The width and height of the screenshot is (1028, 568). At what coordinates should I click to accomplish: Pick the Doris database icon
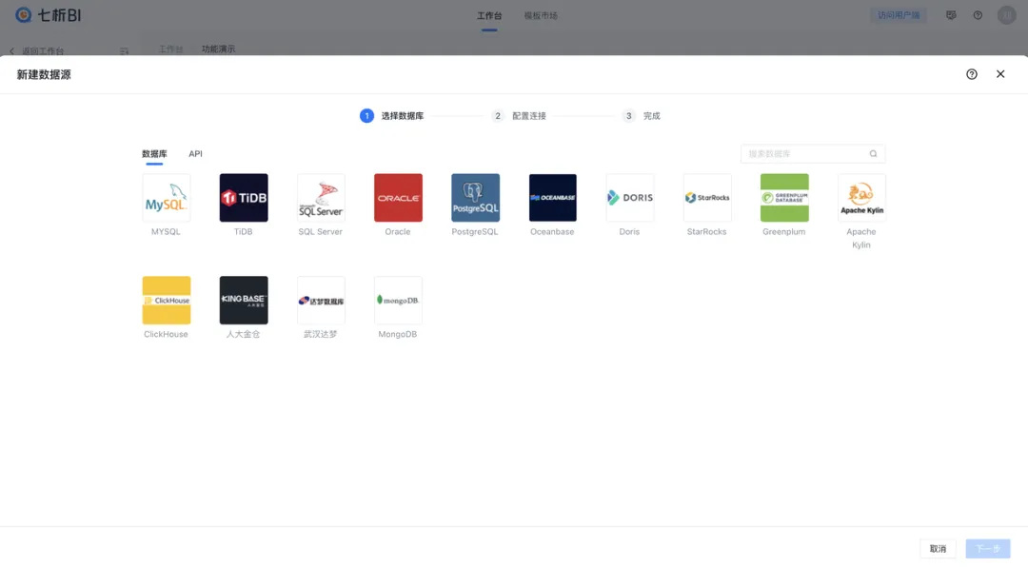click(630, 198)
